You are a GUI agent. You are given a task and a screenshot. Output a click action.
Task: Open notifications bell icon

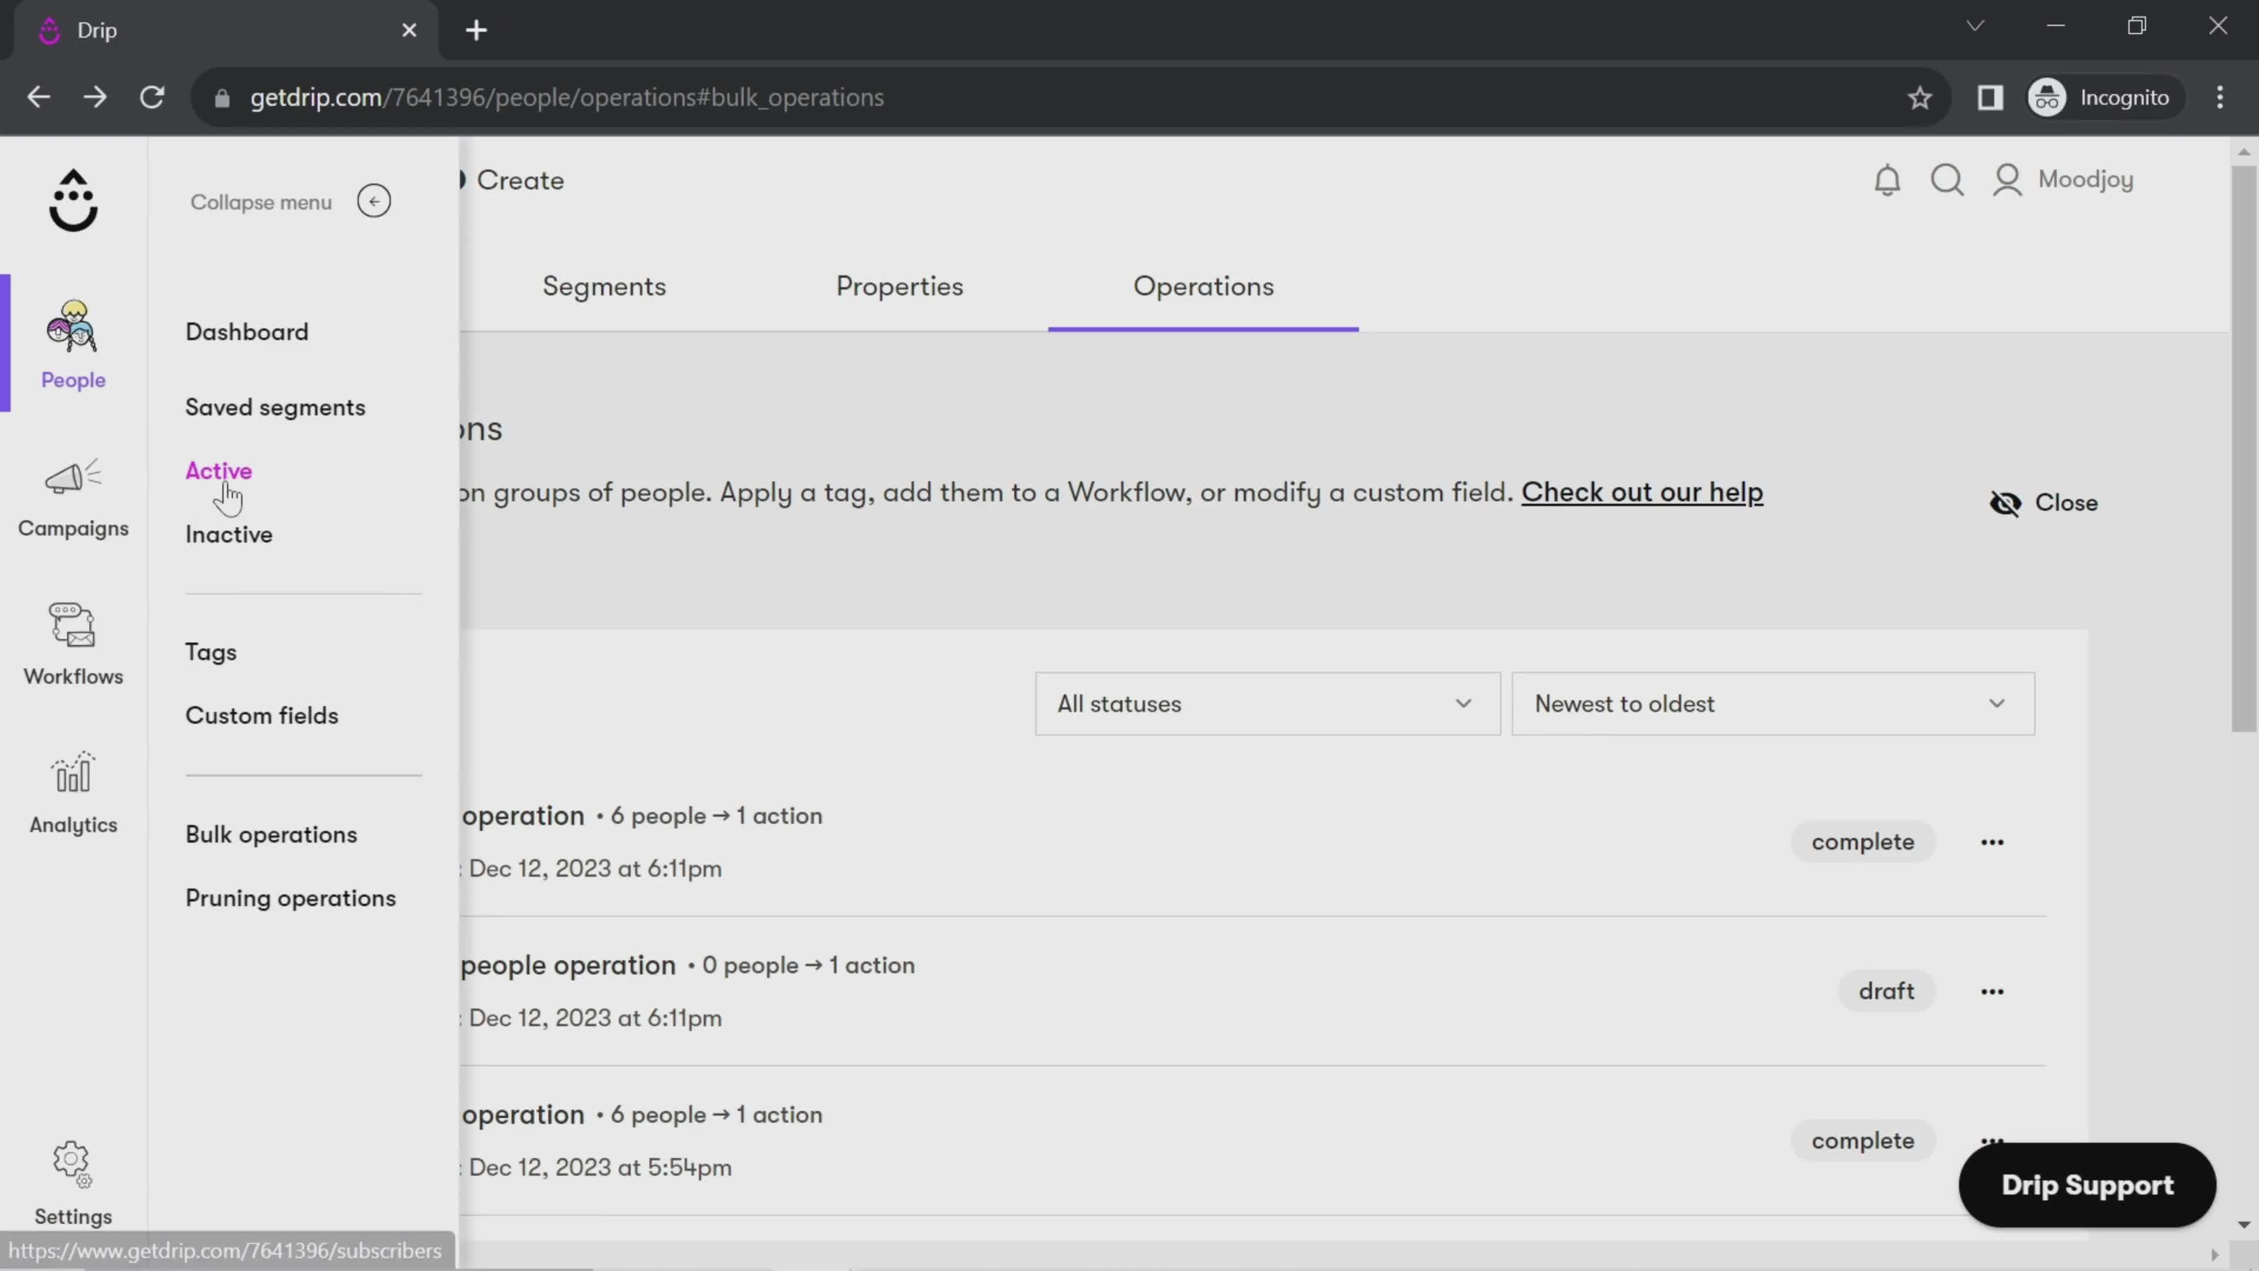click(x=1887, y=180)
